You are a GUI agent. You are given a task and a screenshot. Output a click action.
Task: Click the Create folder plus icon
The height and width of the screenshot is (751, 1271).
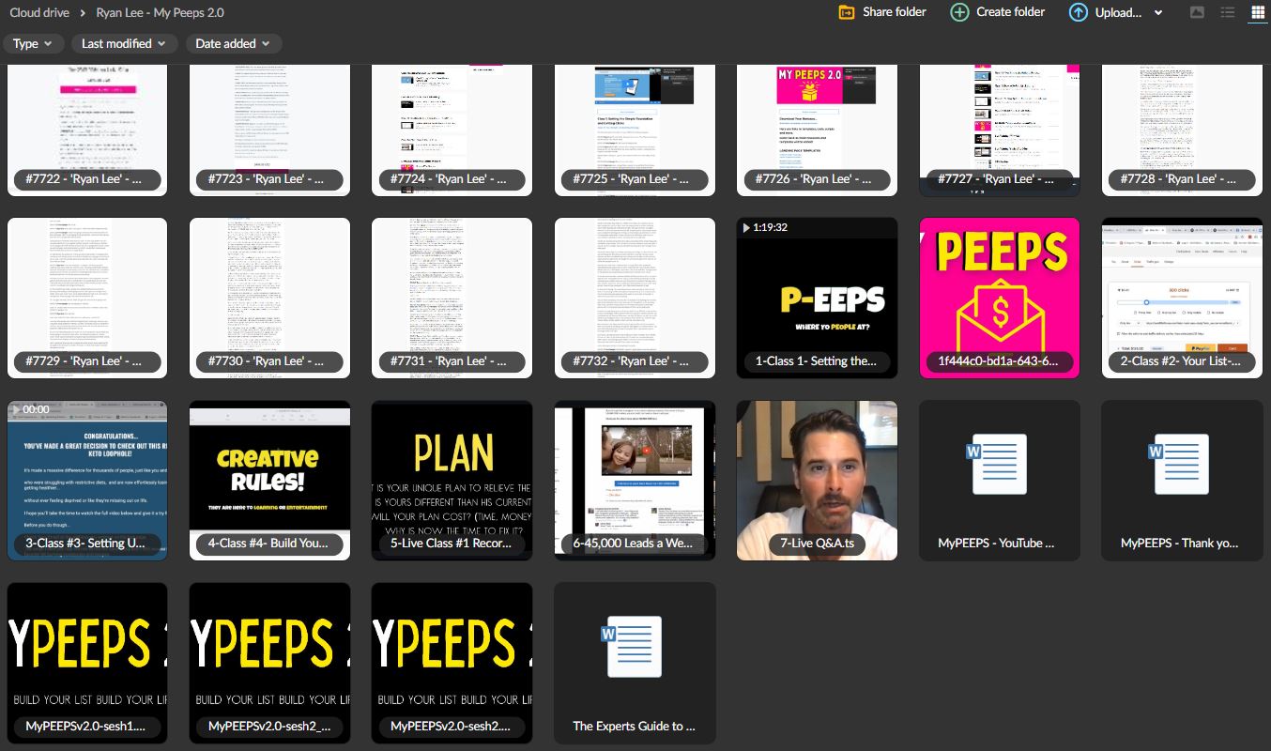[x=958, y=12]
